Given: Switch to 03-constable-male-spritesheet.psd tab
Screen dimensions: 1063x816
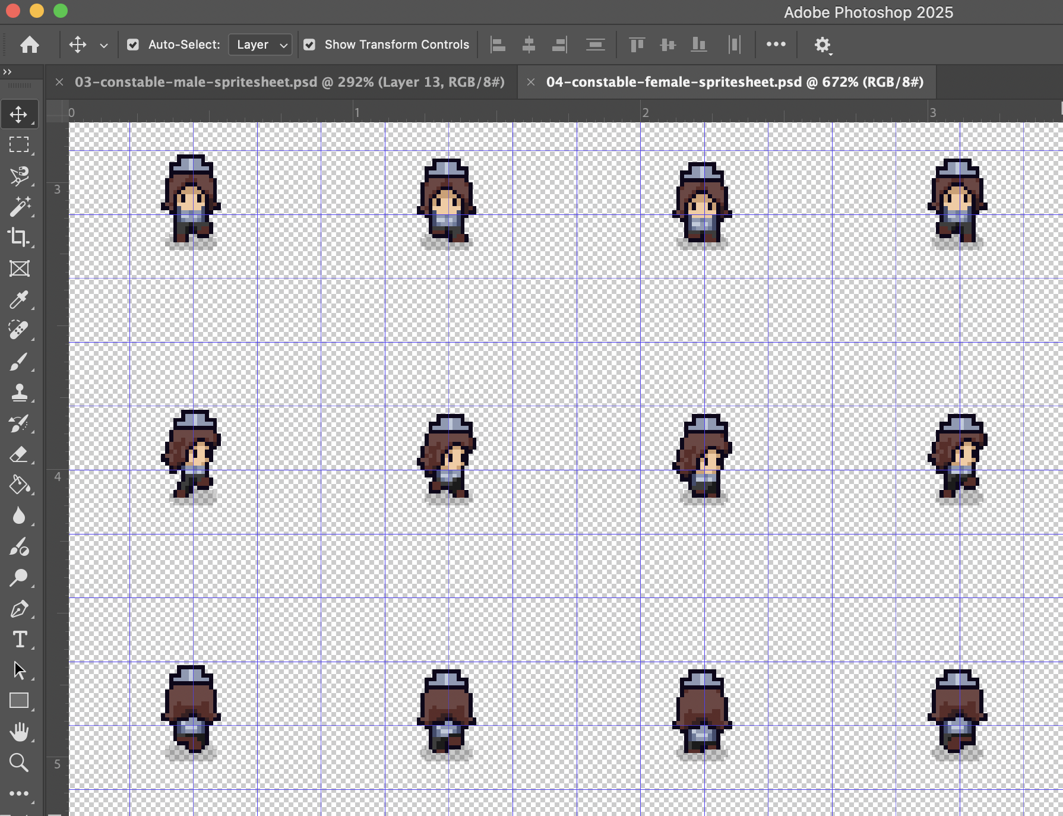Looking at the screenshot, I should click(x=290, y=82).
